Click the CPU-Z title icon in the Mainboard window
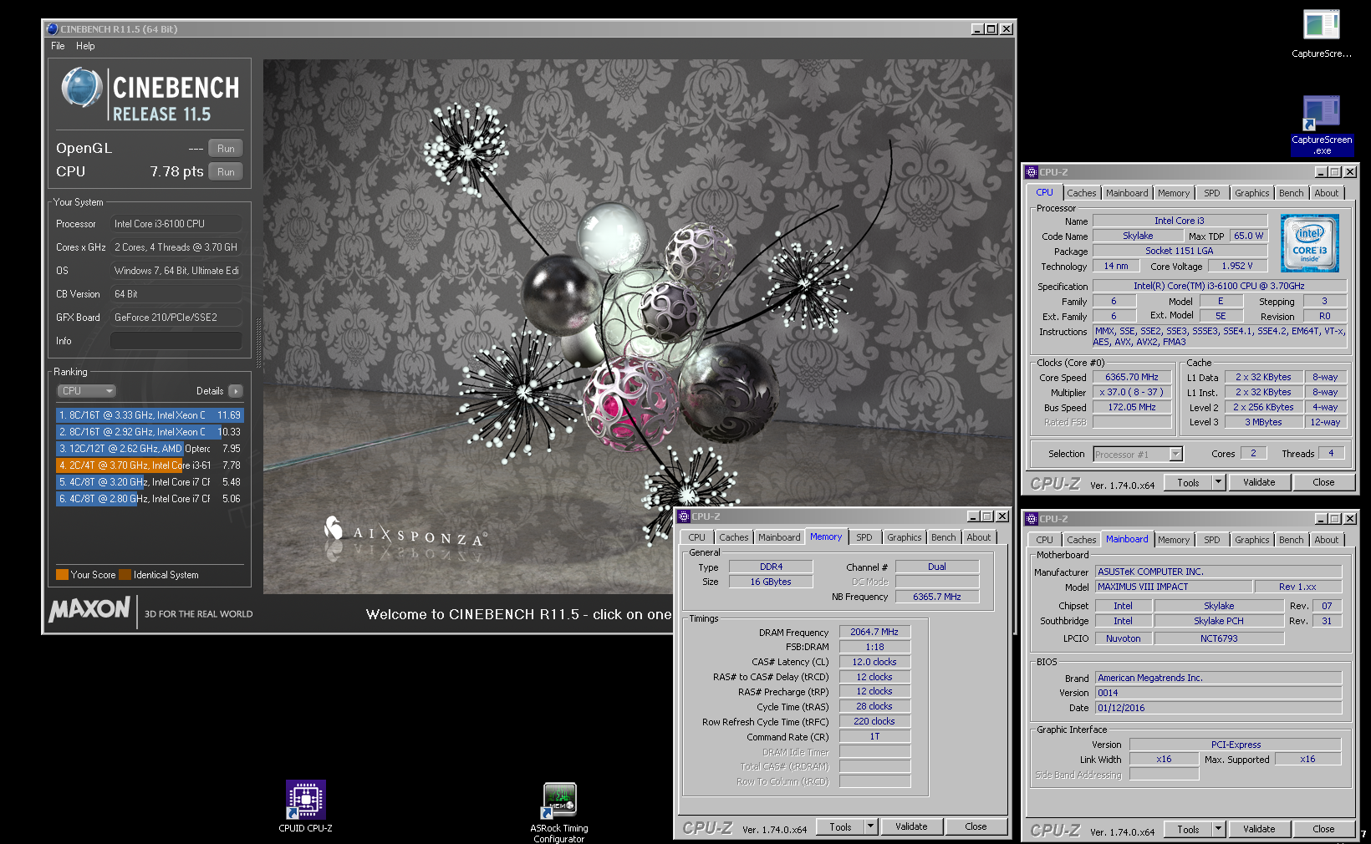1371x844 pixels. pos(1032,519)
